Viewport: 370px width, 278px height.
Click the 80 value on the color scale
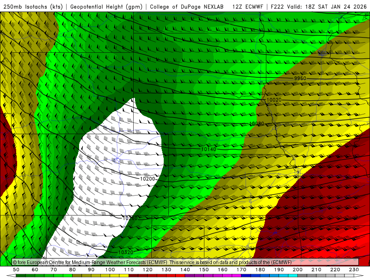pyautogui.click(x=73, y=270)
